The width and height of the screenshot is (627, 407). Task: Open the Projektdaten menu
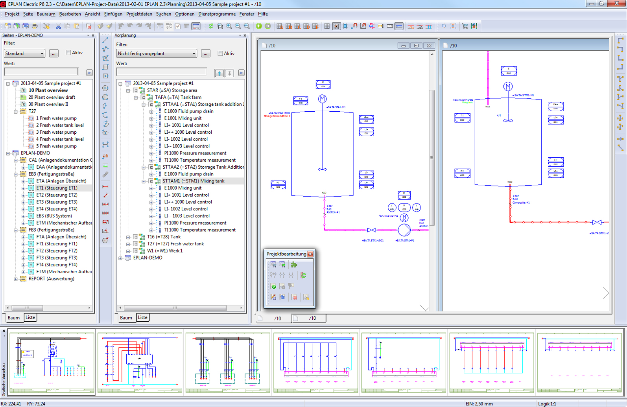coord(139,14)
